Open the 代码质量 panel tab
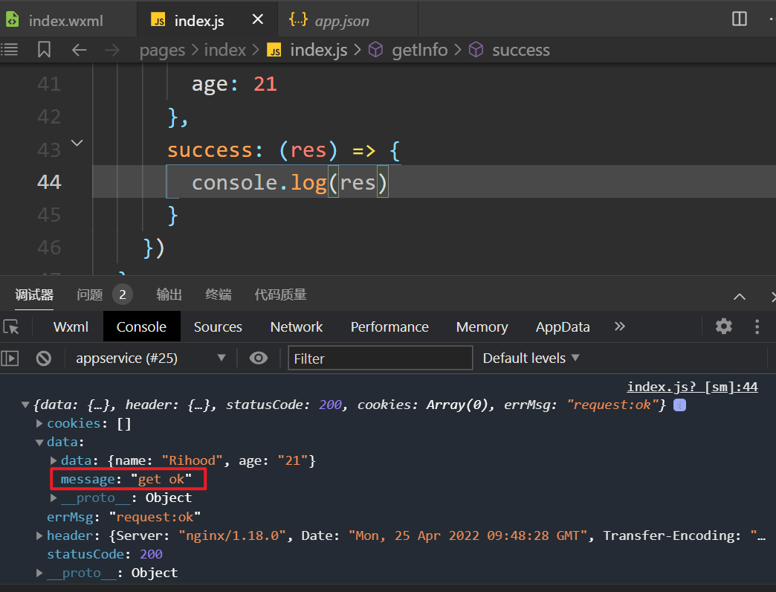Screen dimensions: 776x592 pyautogui.click(x=280, y=295)
